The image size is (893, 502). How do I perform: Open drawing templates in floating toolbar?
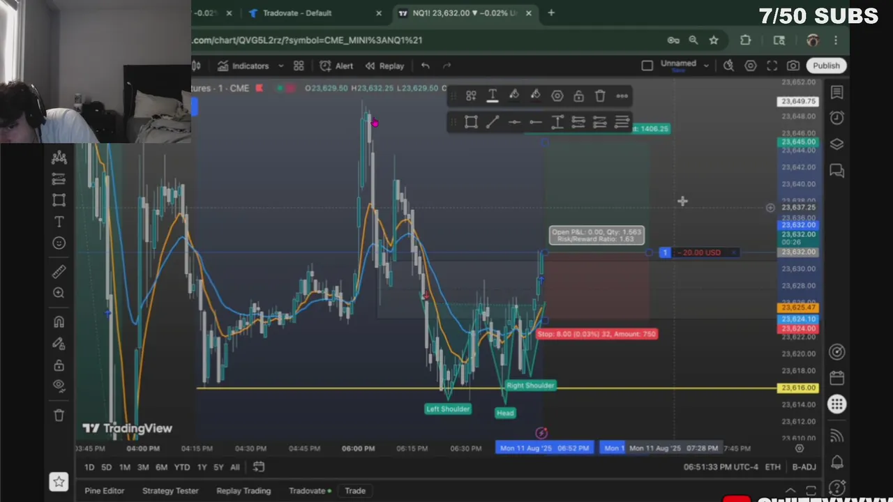471,96
